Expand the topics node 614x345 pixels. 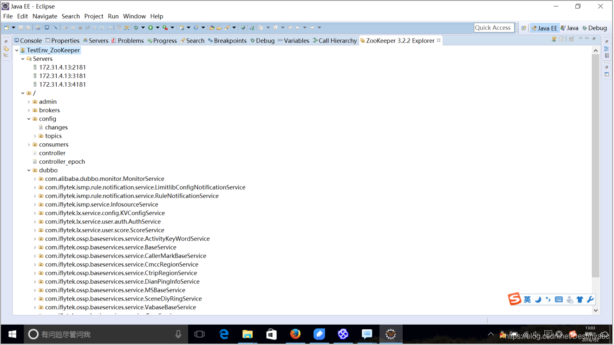(35, 136)
